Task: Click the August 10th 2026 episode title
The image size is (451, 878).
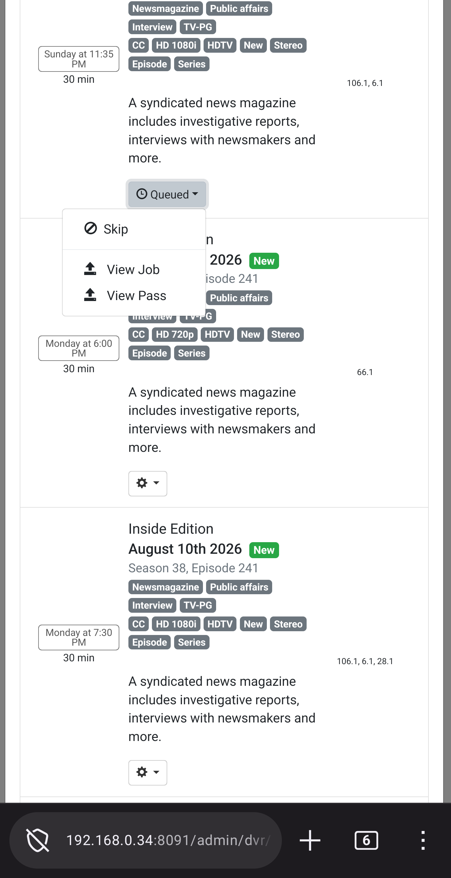Action: click(185, 549)
